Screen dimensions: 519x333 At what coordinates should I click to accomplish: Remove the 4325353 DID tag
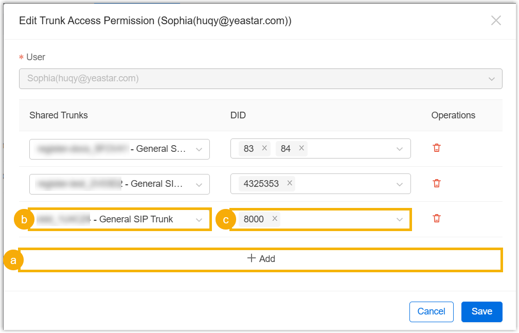click(x=290, y=183)
